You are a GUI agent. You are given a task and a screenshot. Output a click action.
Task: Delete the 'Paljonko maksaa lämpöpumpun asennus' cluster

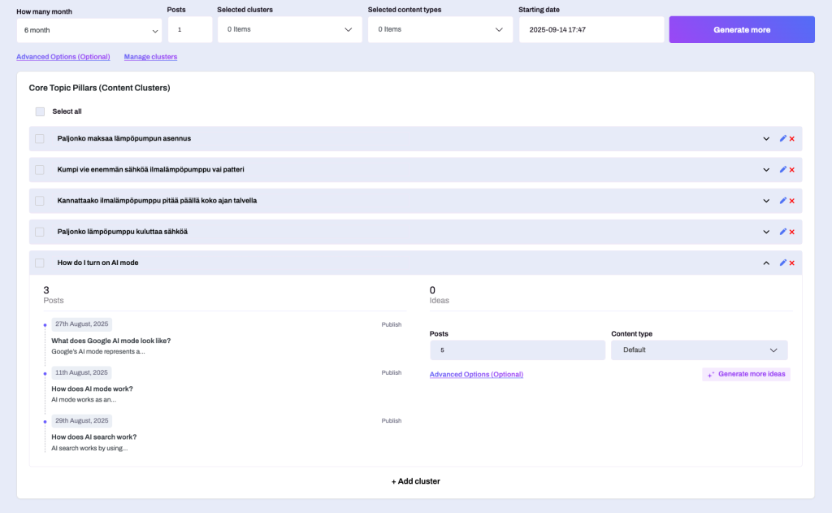pos(791,139)
